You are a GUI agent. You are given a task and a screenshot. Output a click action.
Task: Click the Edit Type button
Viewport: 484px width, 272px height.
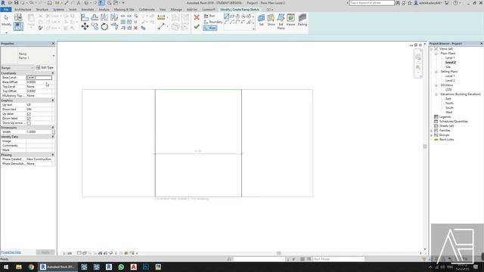click(45, 67)
